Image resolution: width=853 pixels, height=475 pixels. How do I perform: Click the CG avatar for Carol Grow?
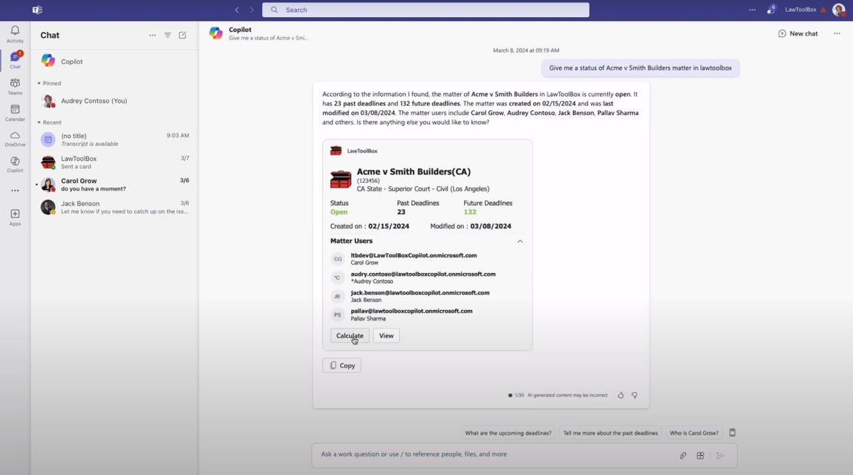(338, 259)
